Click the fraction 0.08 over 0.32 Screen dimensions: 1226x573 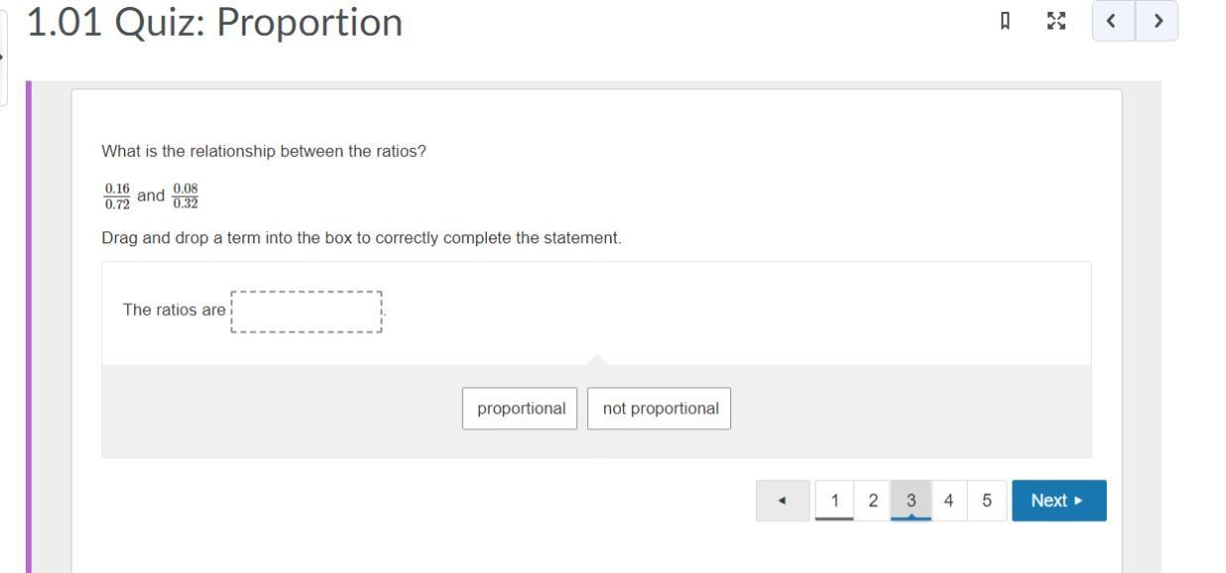[x=185, y=196]
